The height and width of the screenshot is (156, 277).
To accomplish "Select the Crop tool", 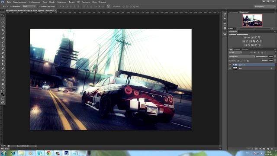I will pyautogui.click(x=3, y=30).
